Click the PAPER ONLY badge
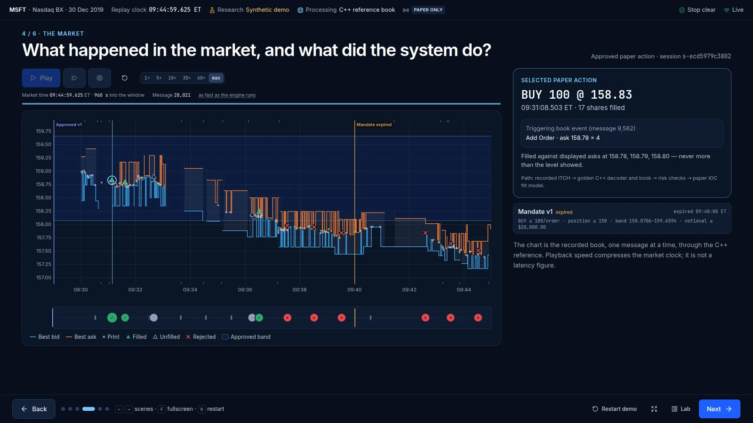Screen dimensions: 753x423 pyautogui.click(x=428, y=10)
